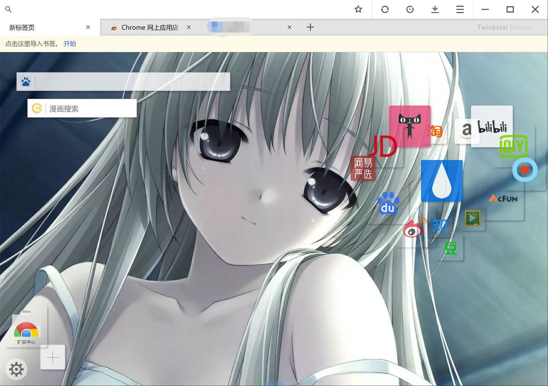
Task: Open the blue-ring play video shortcut
Action: (525, 170)
